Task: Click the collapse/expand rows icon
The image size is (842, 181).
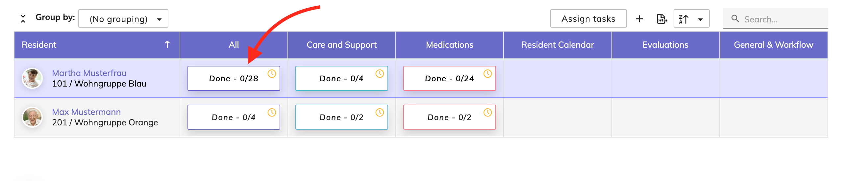Action: 23,19
